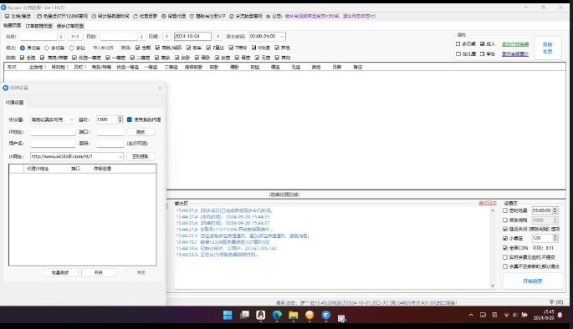573x329 pixels.
Task: Toggle 使用系统代理 checkbox in dialog
Action: [x=130, y=119]
